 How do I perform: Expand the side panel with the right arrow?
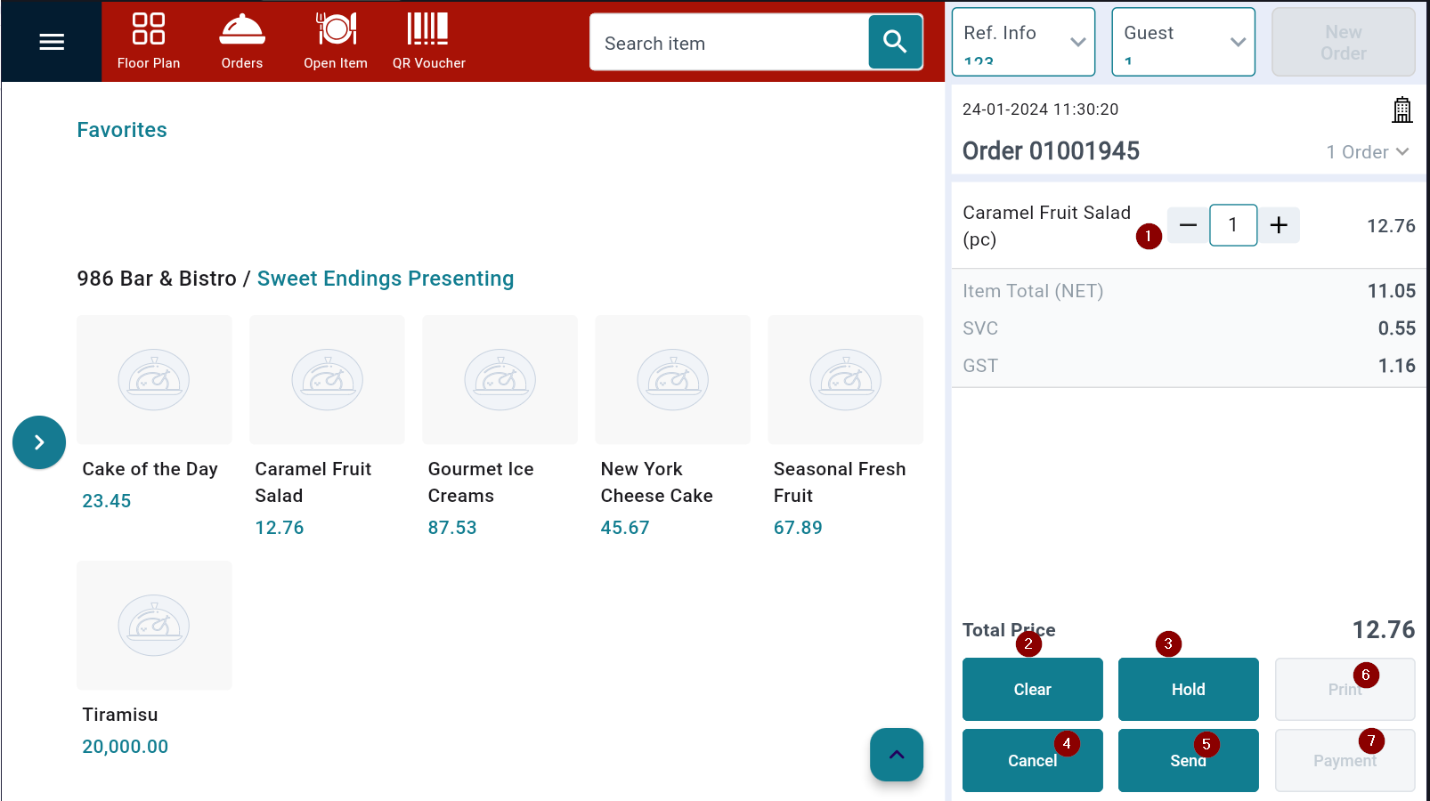(39, 442)
